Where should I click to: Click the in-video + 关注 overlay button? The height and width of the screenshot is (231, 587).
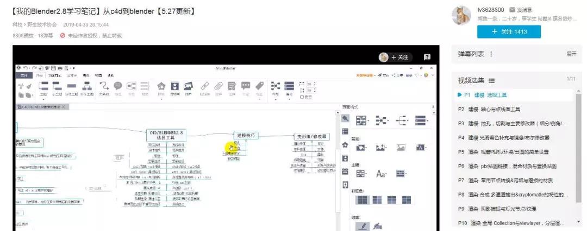[x=395, y=57]
